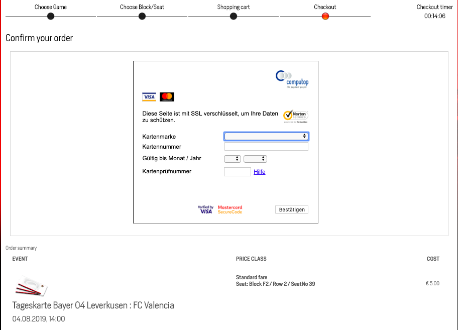
Task: Select the red Checkout step dot
Action: coord(325,17)
